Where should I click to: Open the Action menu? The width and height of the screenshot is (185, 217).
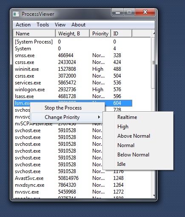pyautogui.click(x=23, y=25)
